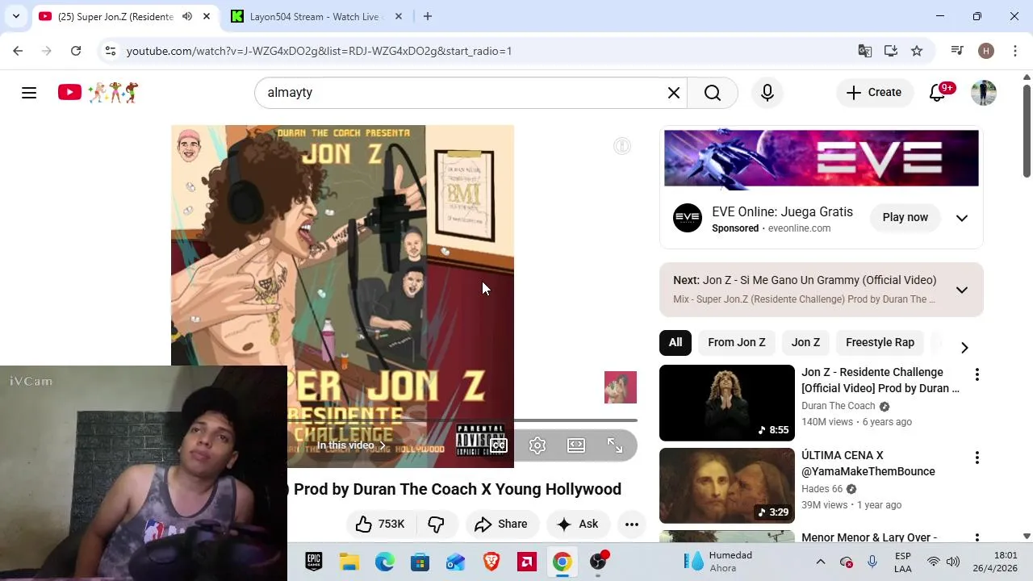Open the player settings gear

(x=537, y=445)
